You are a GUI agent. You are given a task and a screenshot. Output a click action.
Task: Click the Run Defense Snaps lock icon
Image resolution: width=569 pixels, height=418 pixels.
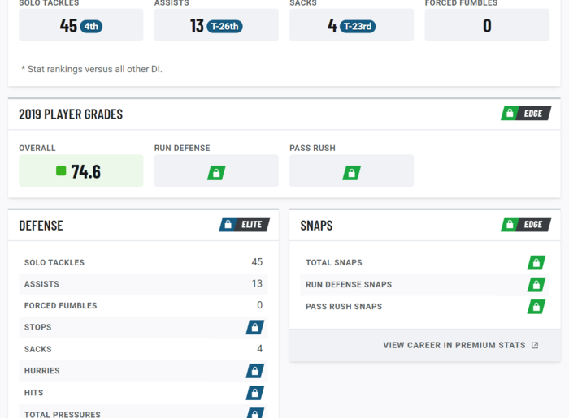(x=536, y=285)
